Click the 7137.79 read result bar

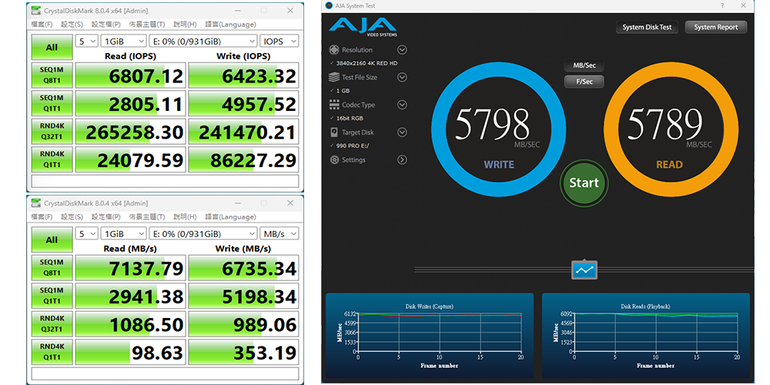130,268
